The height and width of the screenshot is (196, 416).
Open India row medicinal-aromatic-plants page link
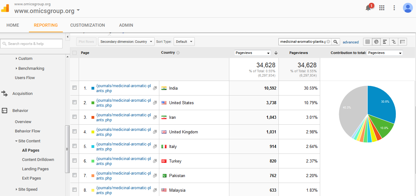(x=124, y=88)
